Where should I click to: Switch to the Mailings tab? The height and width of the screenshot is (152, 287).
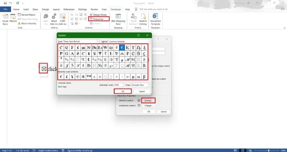(x=83, y=9)
